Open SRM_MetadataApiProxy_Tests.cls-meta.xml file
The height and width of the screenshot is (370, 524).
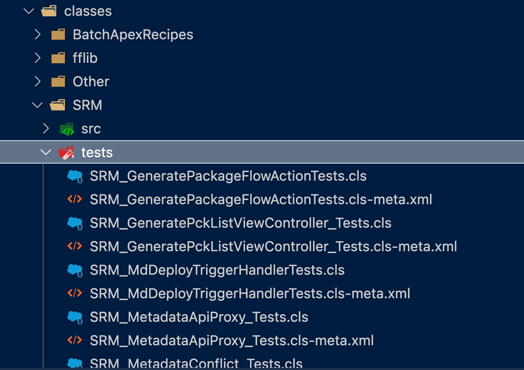pos(232,341)
